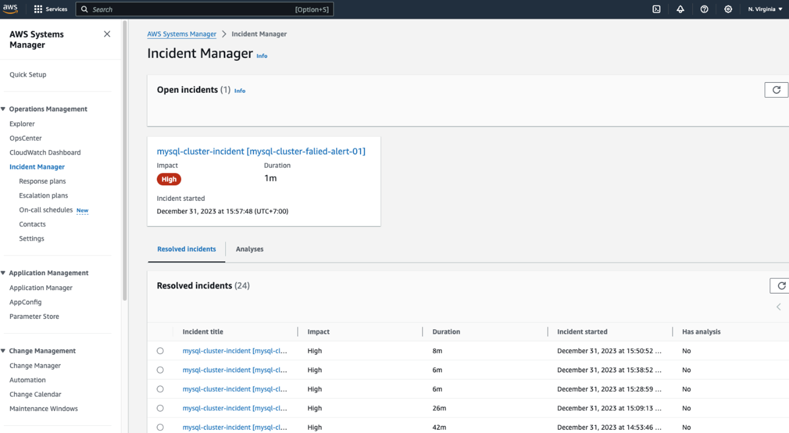
Task: Open the help question mark icon
Action: (704, 9)
